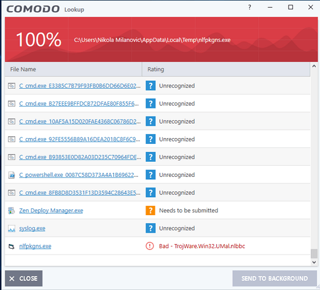Click the powershell.exe file icon

coord(12,175)
